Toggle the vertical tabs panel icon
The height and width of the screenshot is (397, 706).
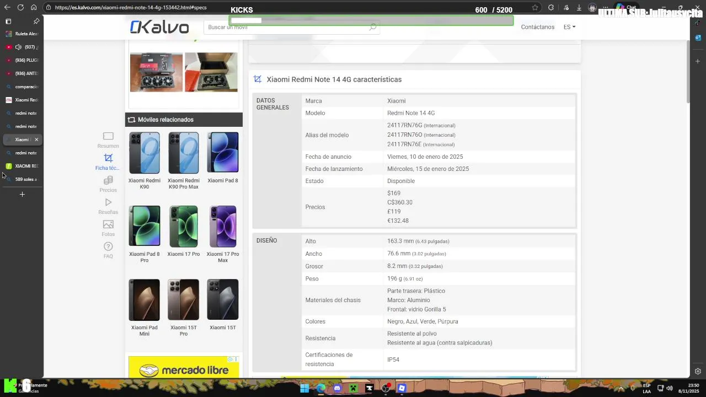(x=8, y=22)
